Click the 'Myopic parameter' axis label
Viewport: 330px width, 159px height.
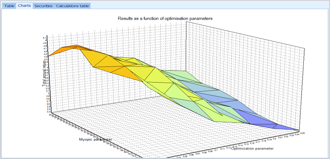coord(95,139)
